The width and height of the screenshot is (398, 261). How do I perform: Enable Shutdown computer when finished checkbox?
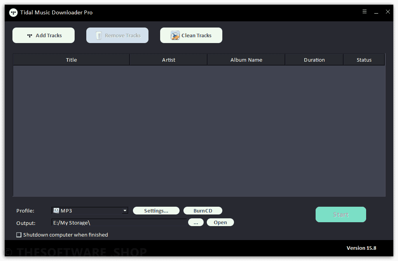19,235
